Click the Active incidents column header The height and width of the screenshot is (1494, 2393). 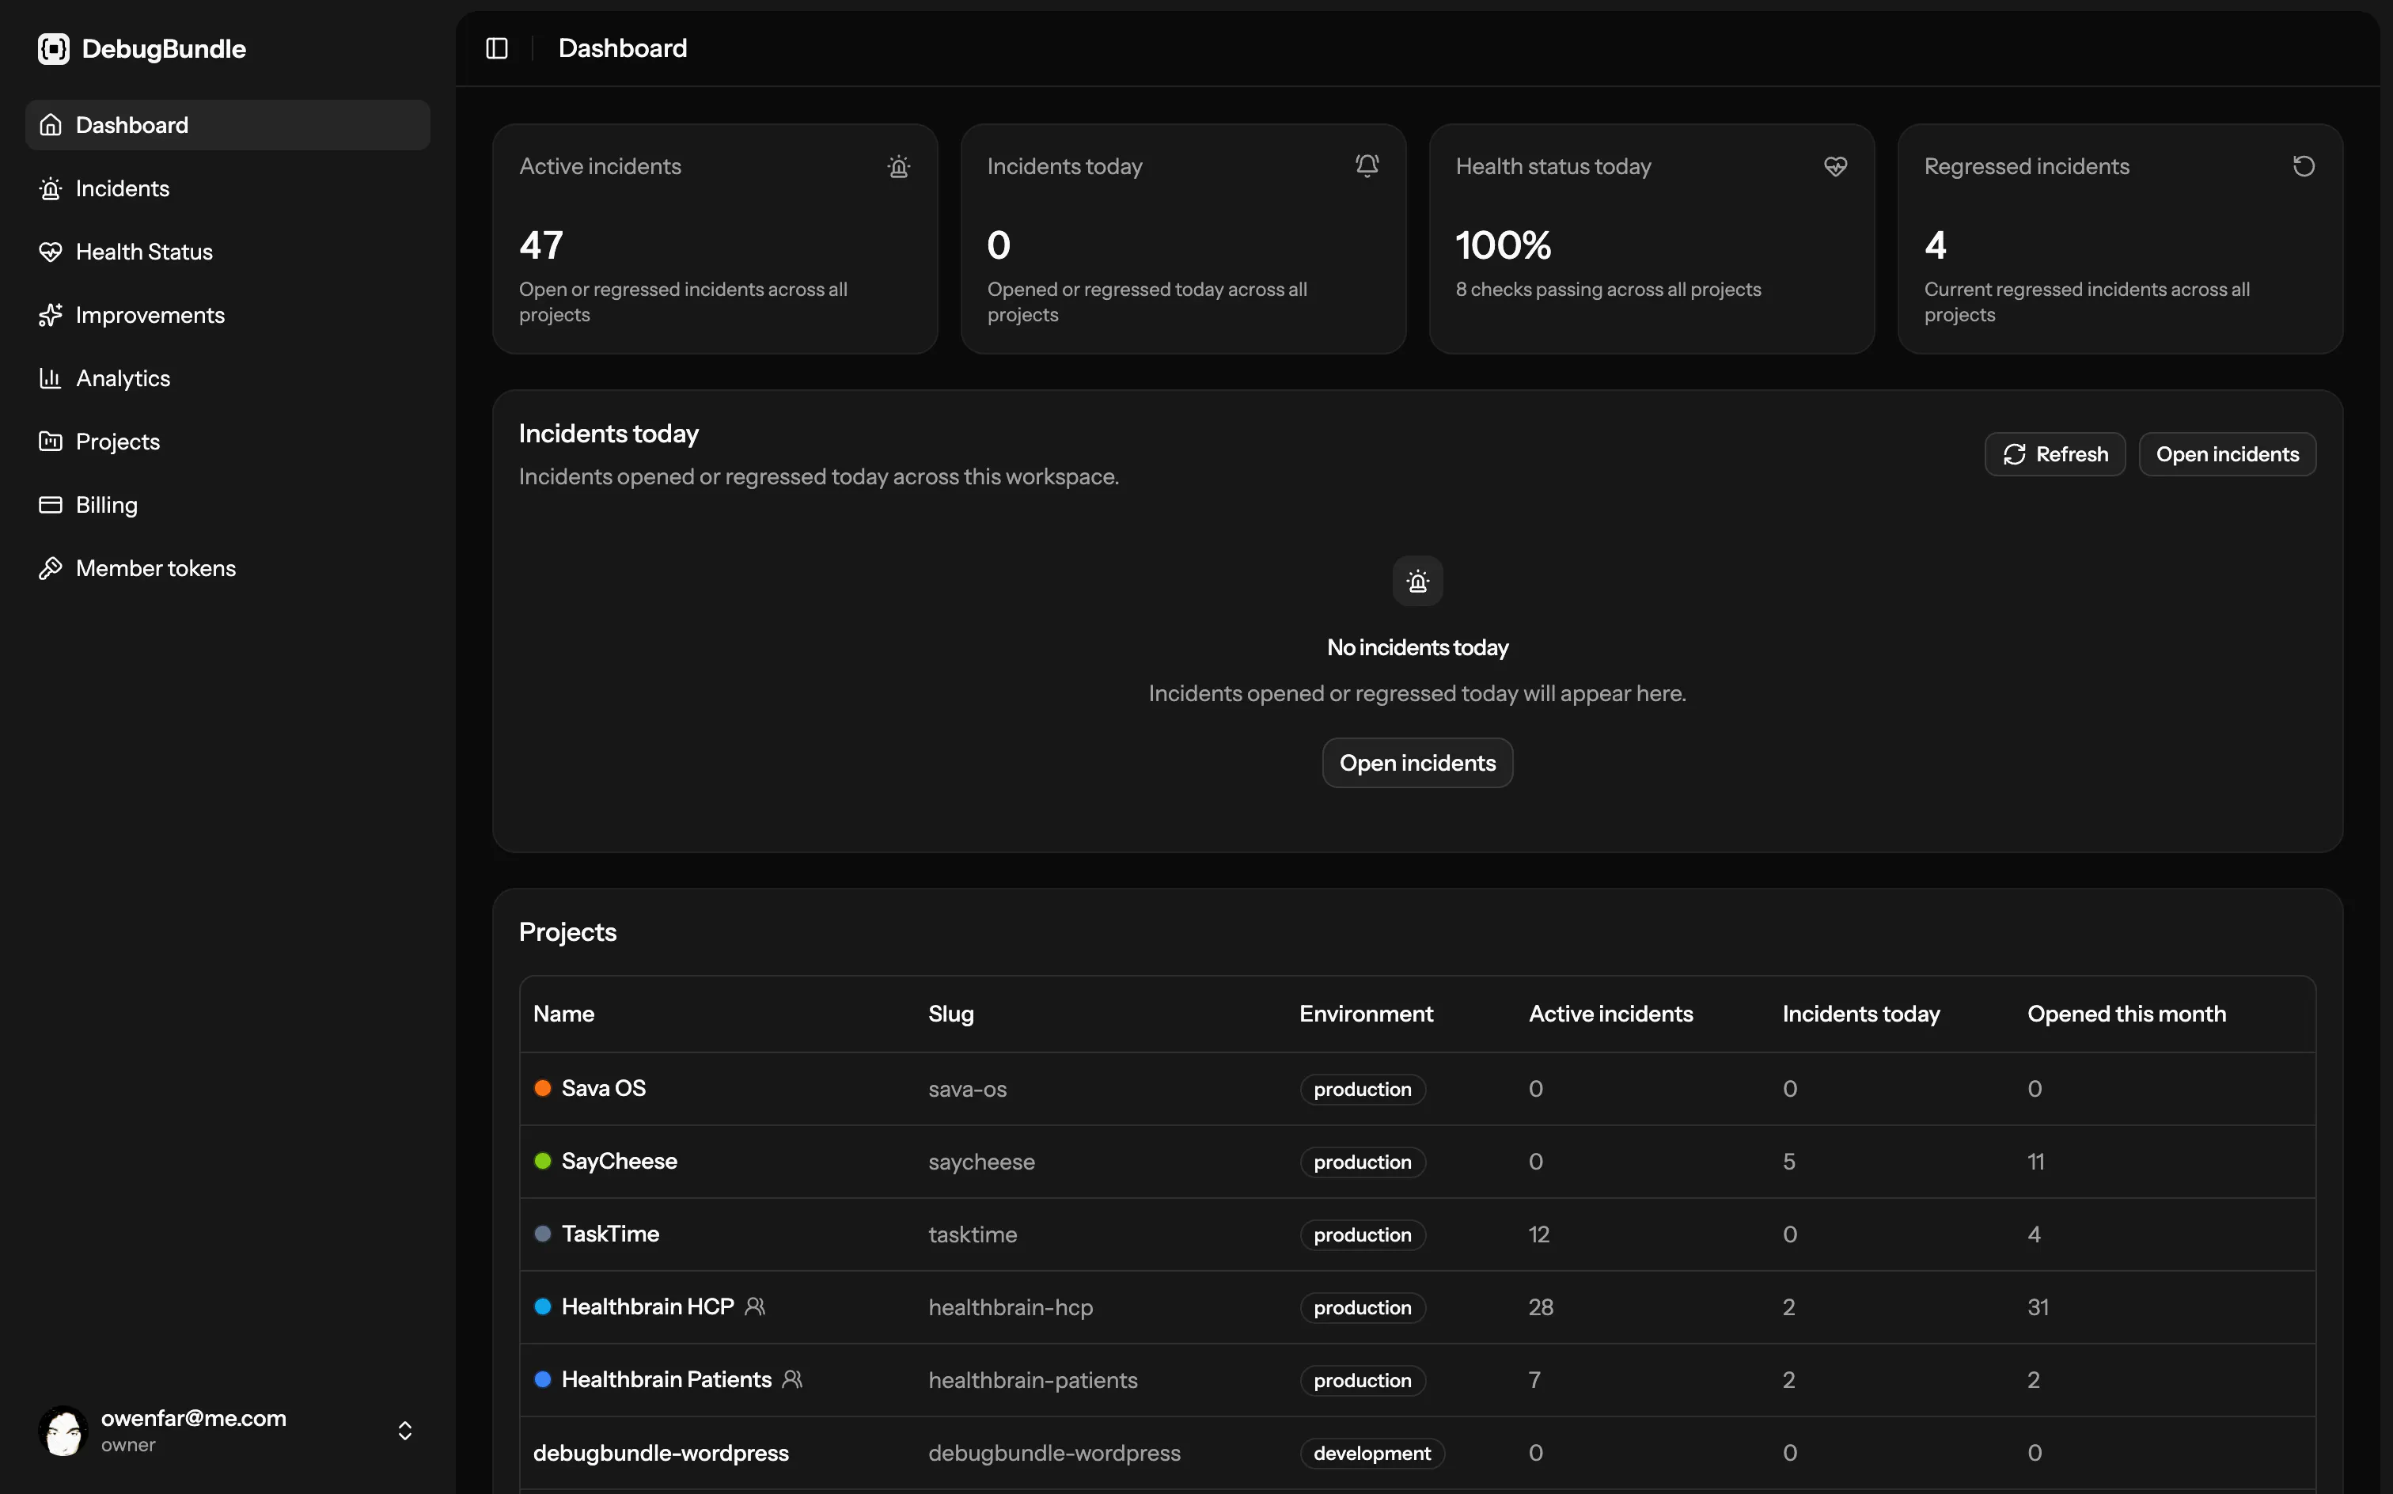(1610, 1014)
